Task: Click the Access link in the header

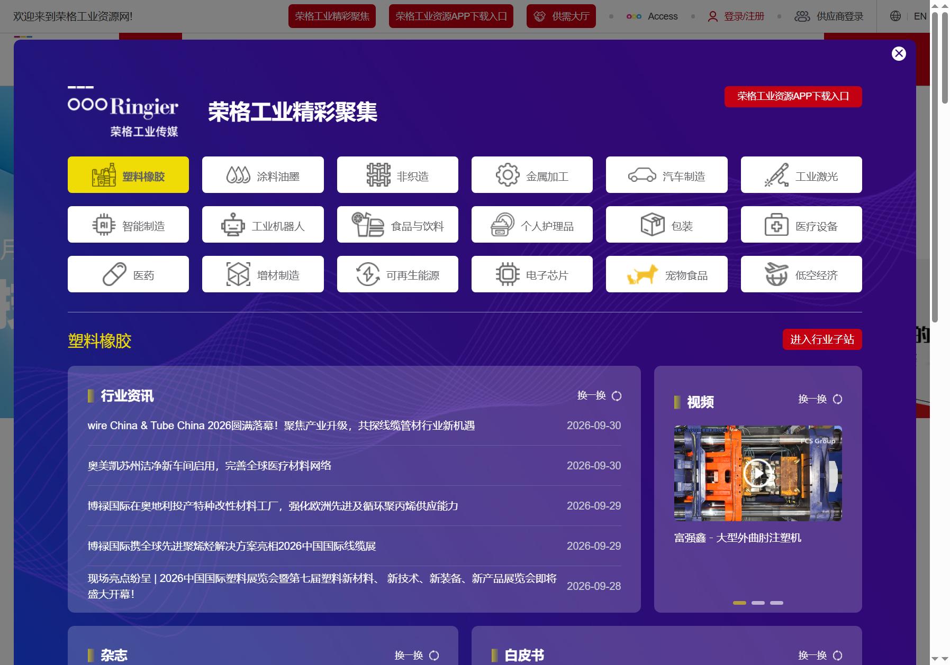Action: coord(652,16)
